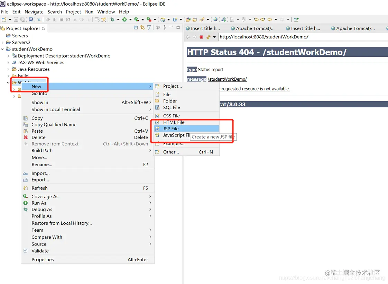388x284 pixels.
Task: Click the Coverage launch icon
Action: pos(136,19)
